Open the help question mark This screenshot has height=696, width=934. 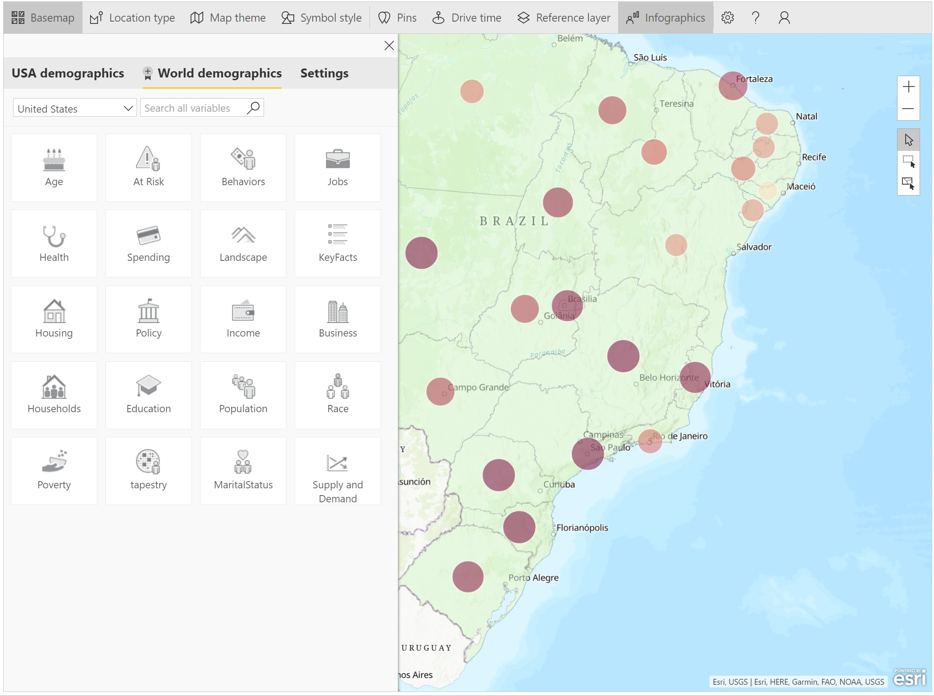756,18
